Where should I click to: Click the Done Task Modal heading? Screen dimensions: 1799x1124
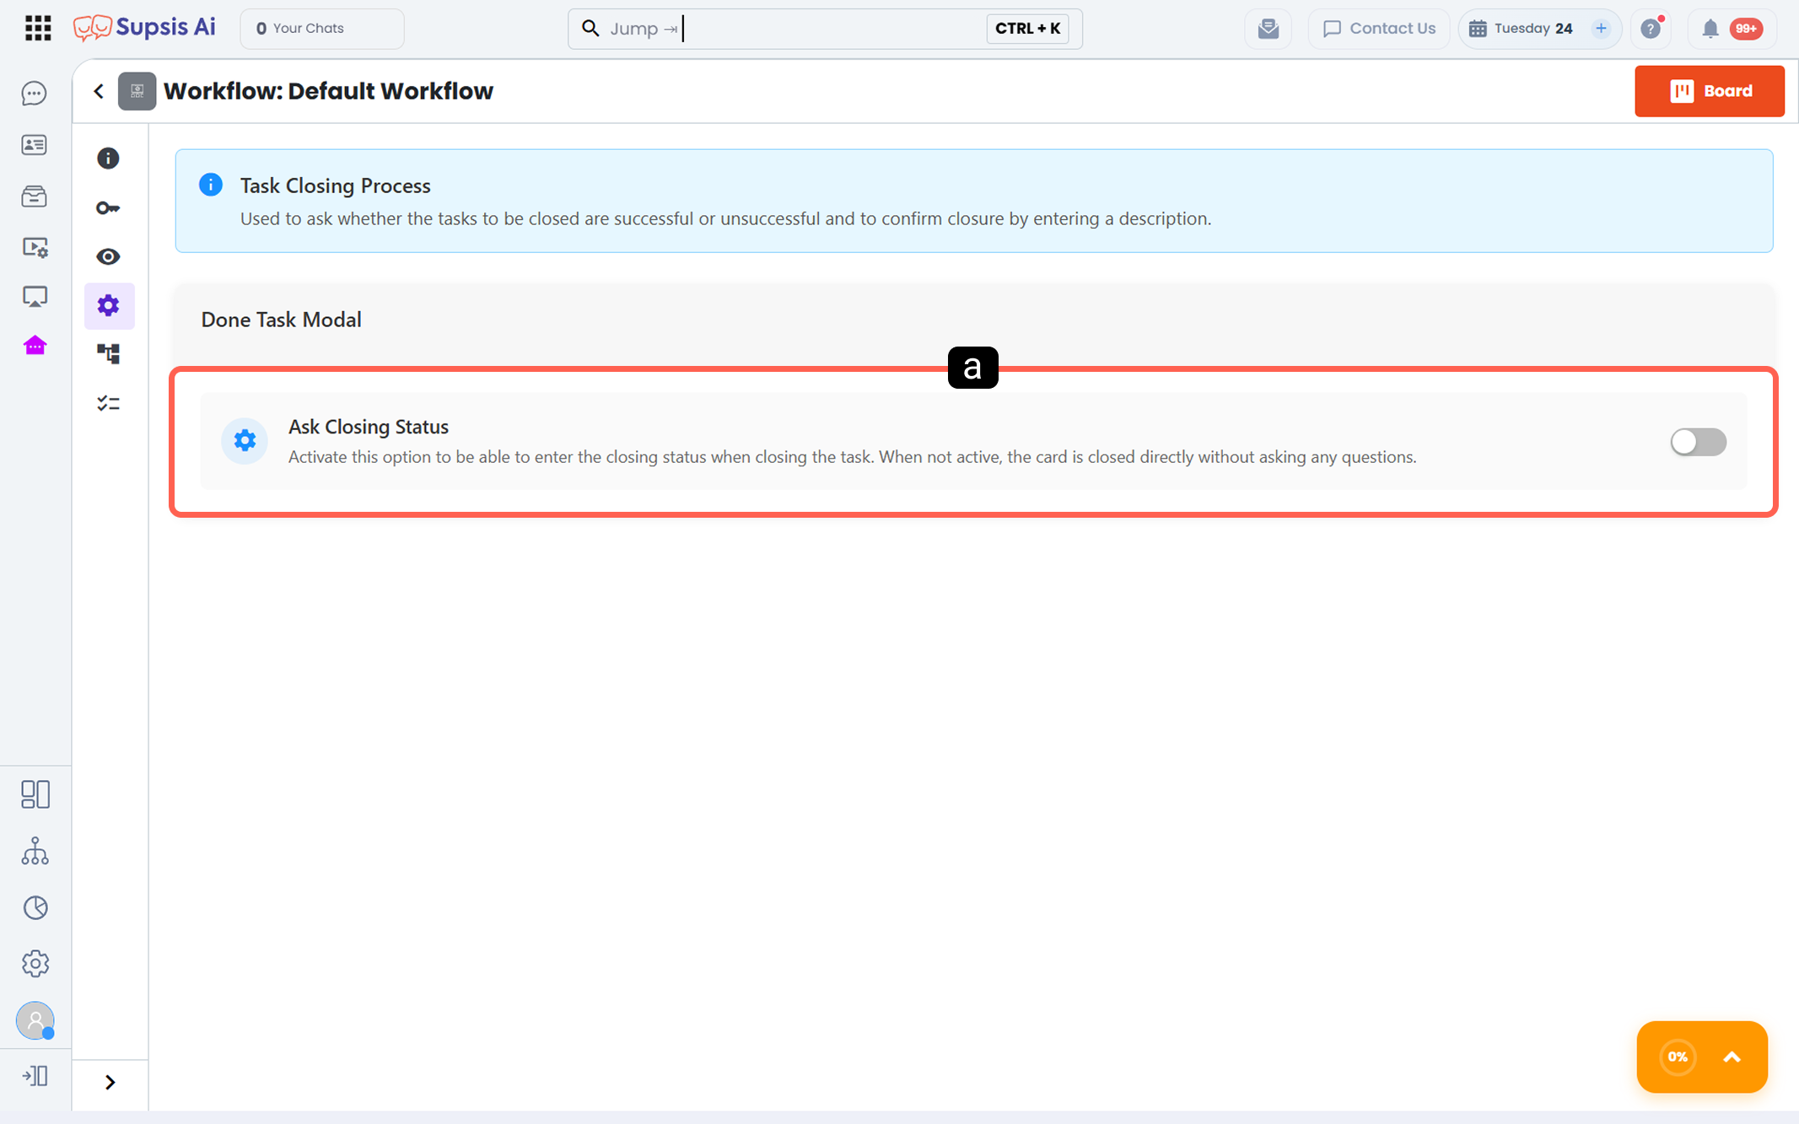[x=281, y=320]
